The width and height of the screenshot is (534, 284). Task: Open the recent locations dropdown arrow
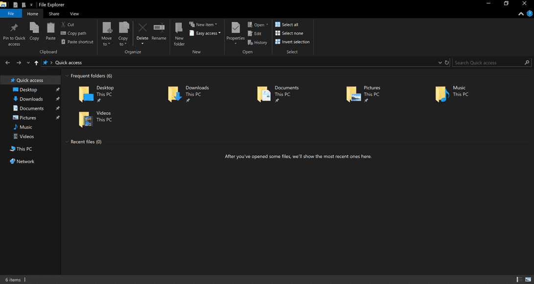28,63
